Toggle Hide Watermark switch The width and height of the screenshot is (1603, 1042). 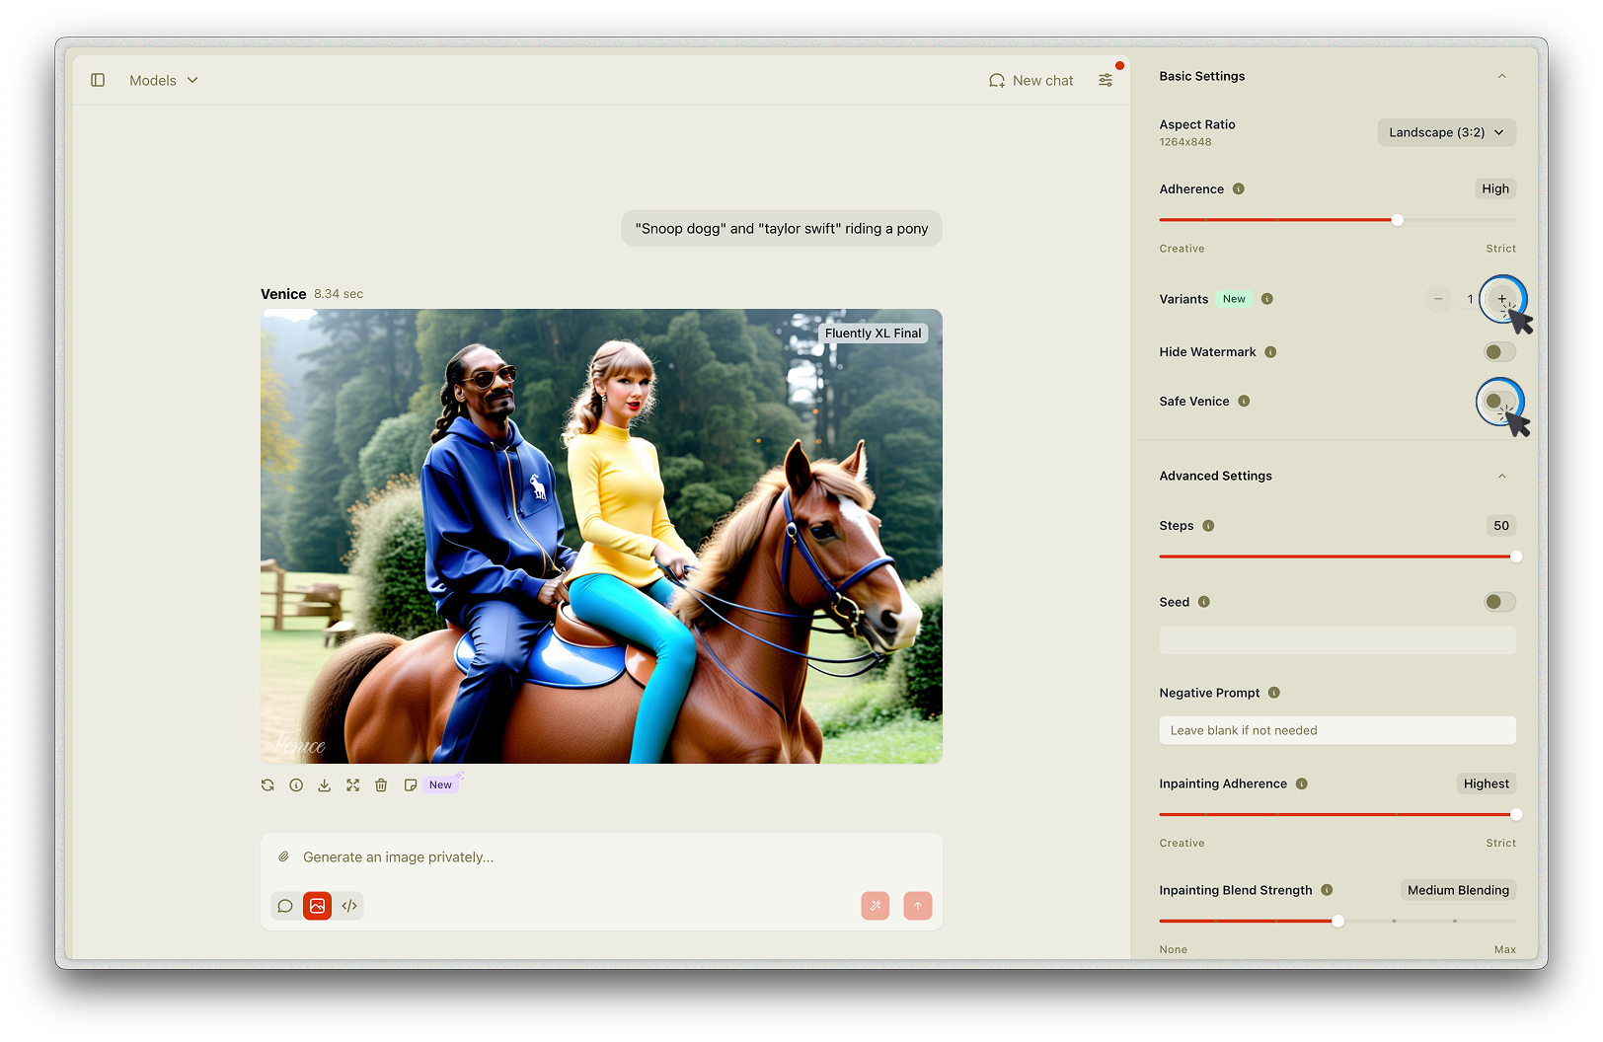point(1499,352)
